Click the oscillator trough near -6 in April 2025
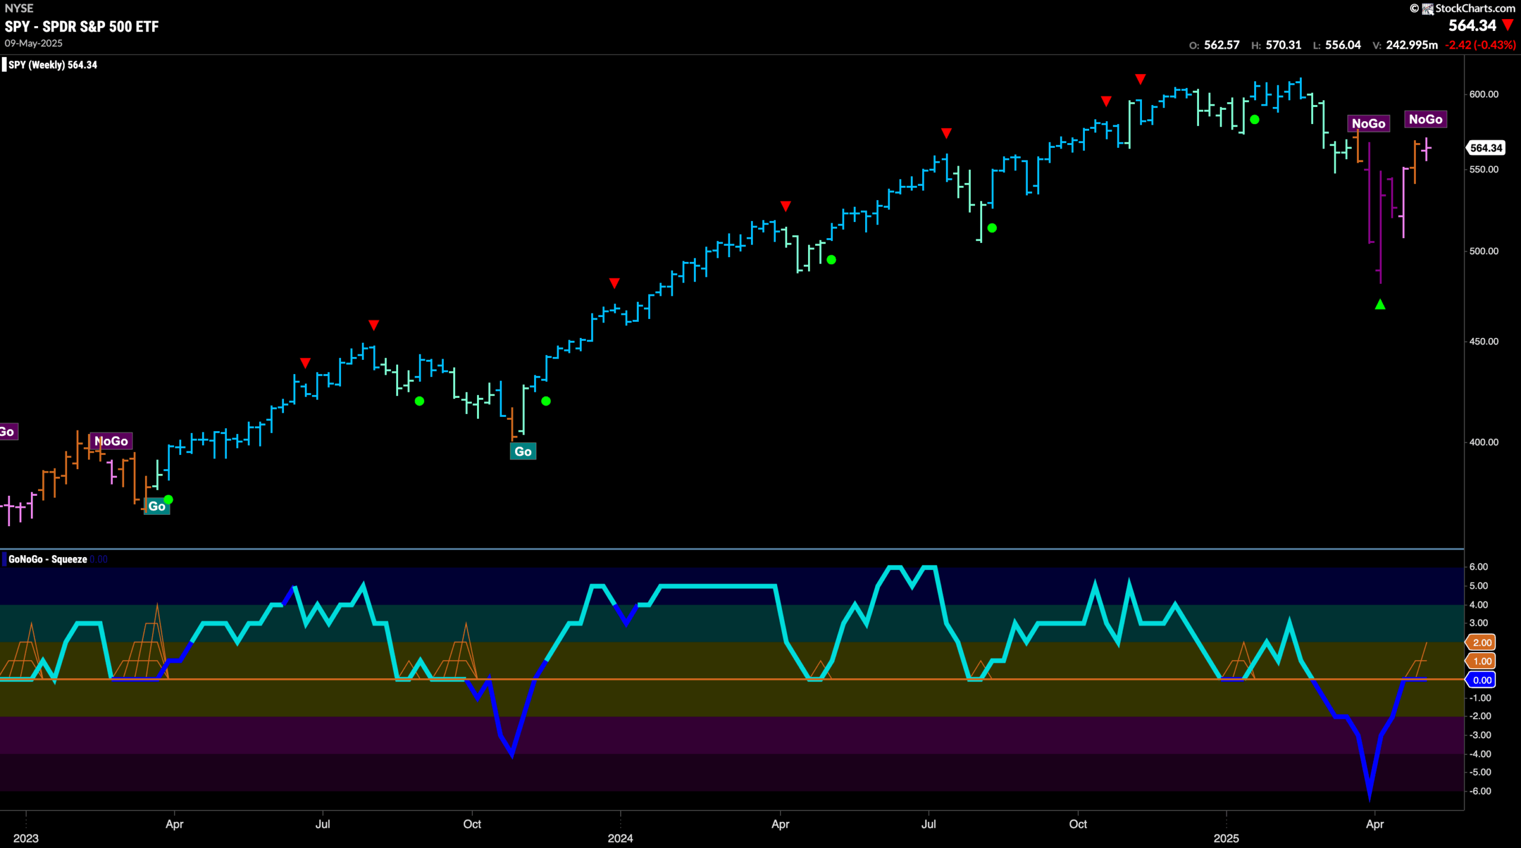Image resolution: width=1521 pixels, height=848 pixels. point(1369,793)
